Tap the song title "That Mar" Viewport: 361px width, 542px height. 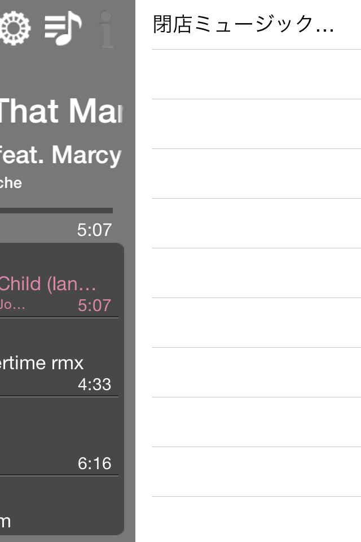tap(61, 111)
